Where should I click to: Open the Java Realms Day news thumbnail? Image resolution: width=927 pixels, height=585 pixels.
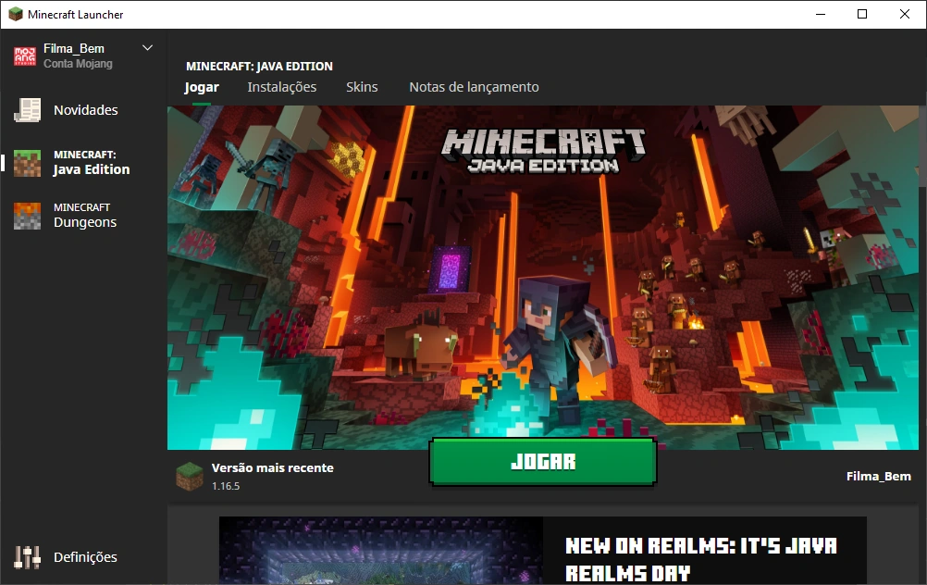pos(381,551)
